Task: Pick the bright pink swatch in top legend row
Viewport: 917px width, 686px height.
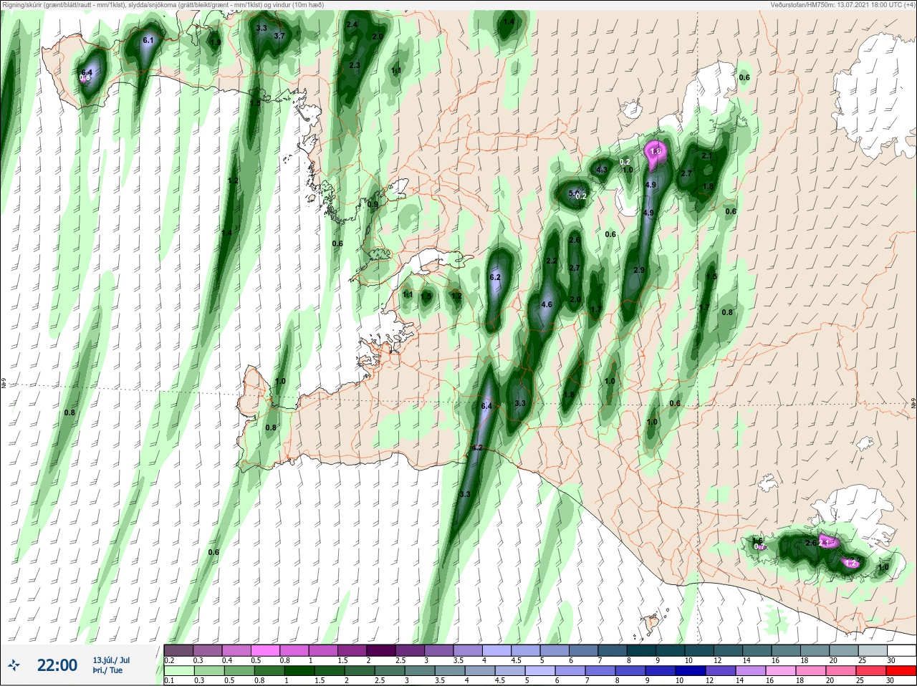Action: pos(265,650)
